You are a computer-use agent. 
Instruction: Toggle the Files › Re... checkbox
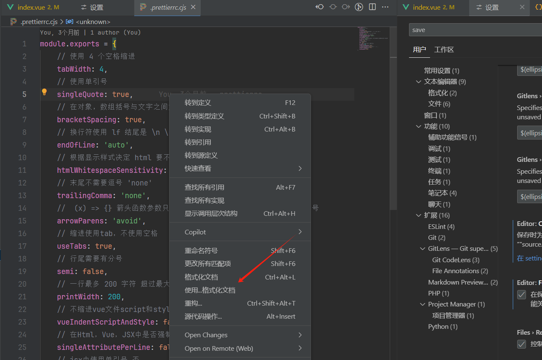coord(522,344)
